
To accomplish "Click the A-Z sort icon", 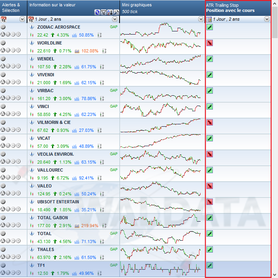I will 110,12.
